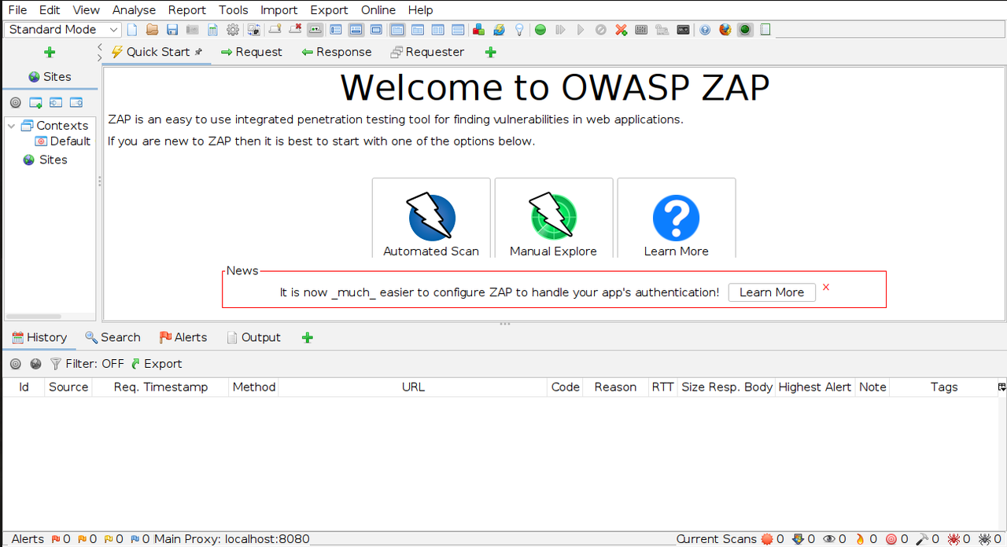Screen dimensions: 1007x547
Task: Click the red X custom breakpoint icon
Action: [x=621, y=30]
